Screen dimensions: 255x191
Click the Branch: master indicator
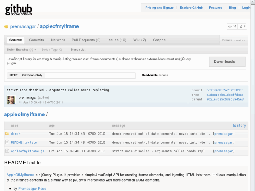click(x=234, y=40)
